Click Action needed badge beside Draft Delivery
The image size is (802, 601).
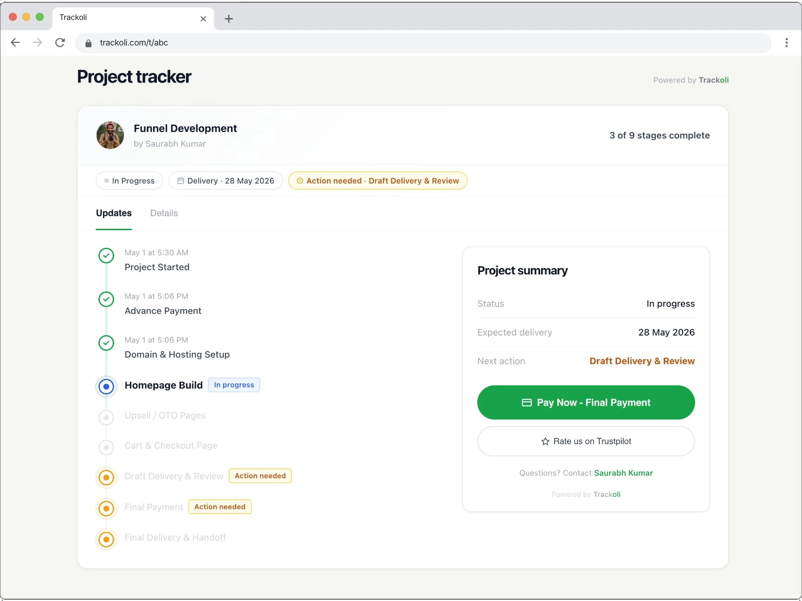point(260,476)
